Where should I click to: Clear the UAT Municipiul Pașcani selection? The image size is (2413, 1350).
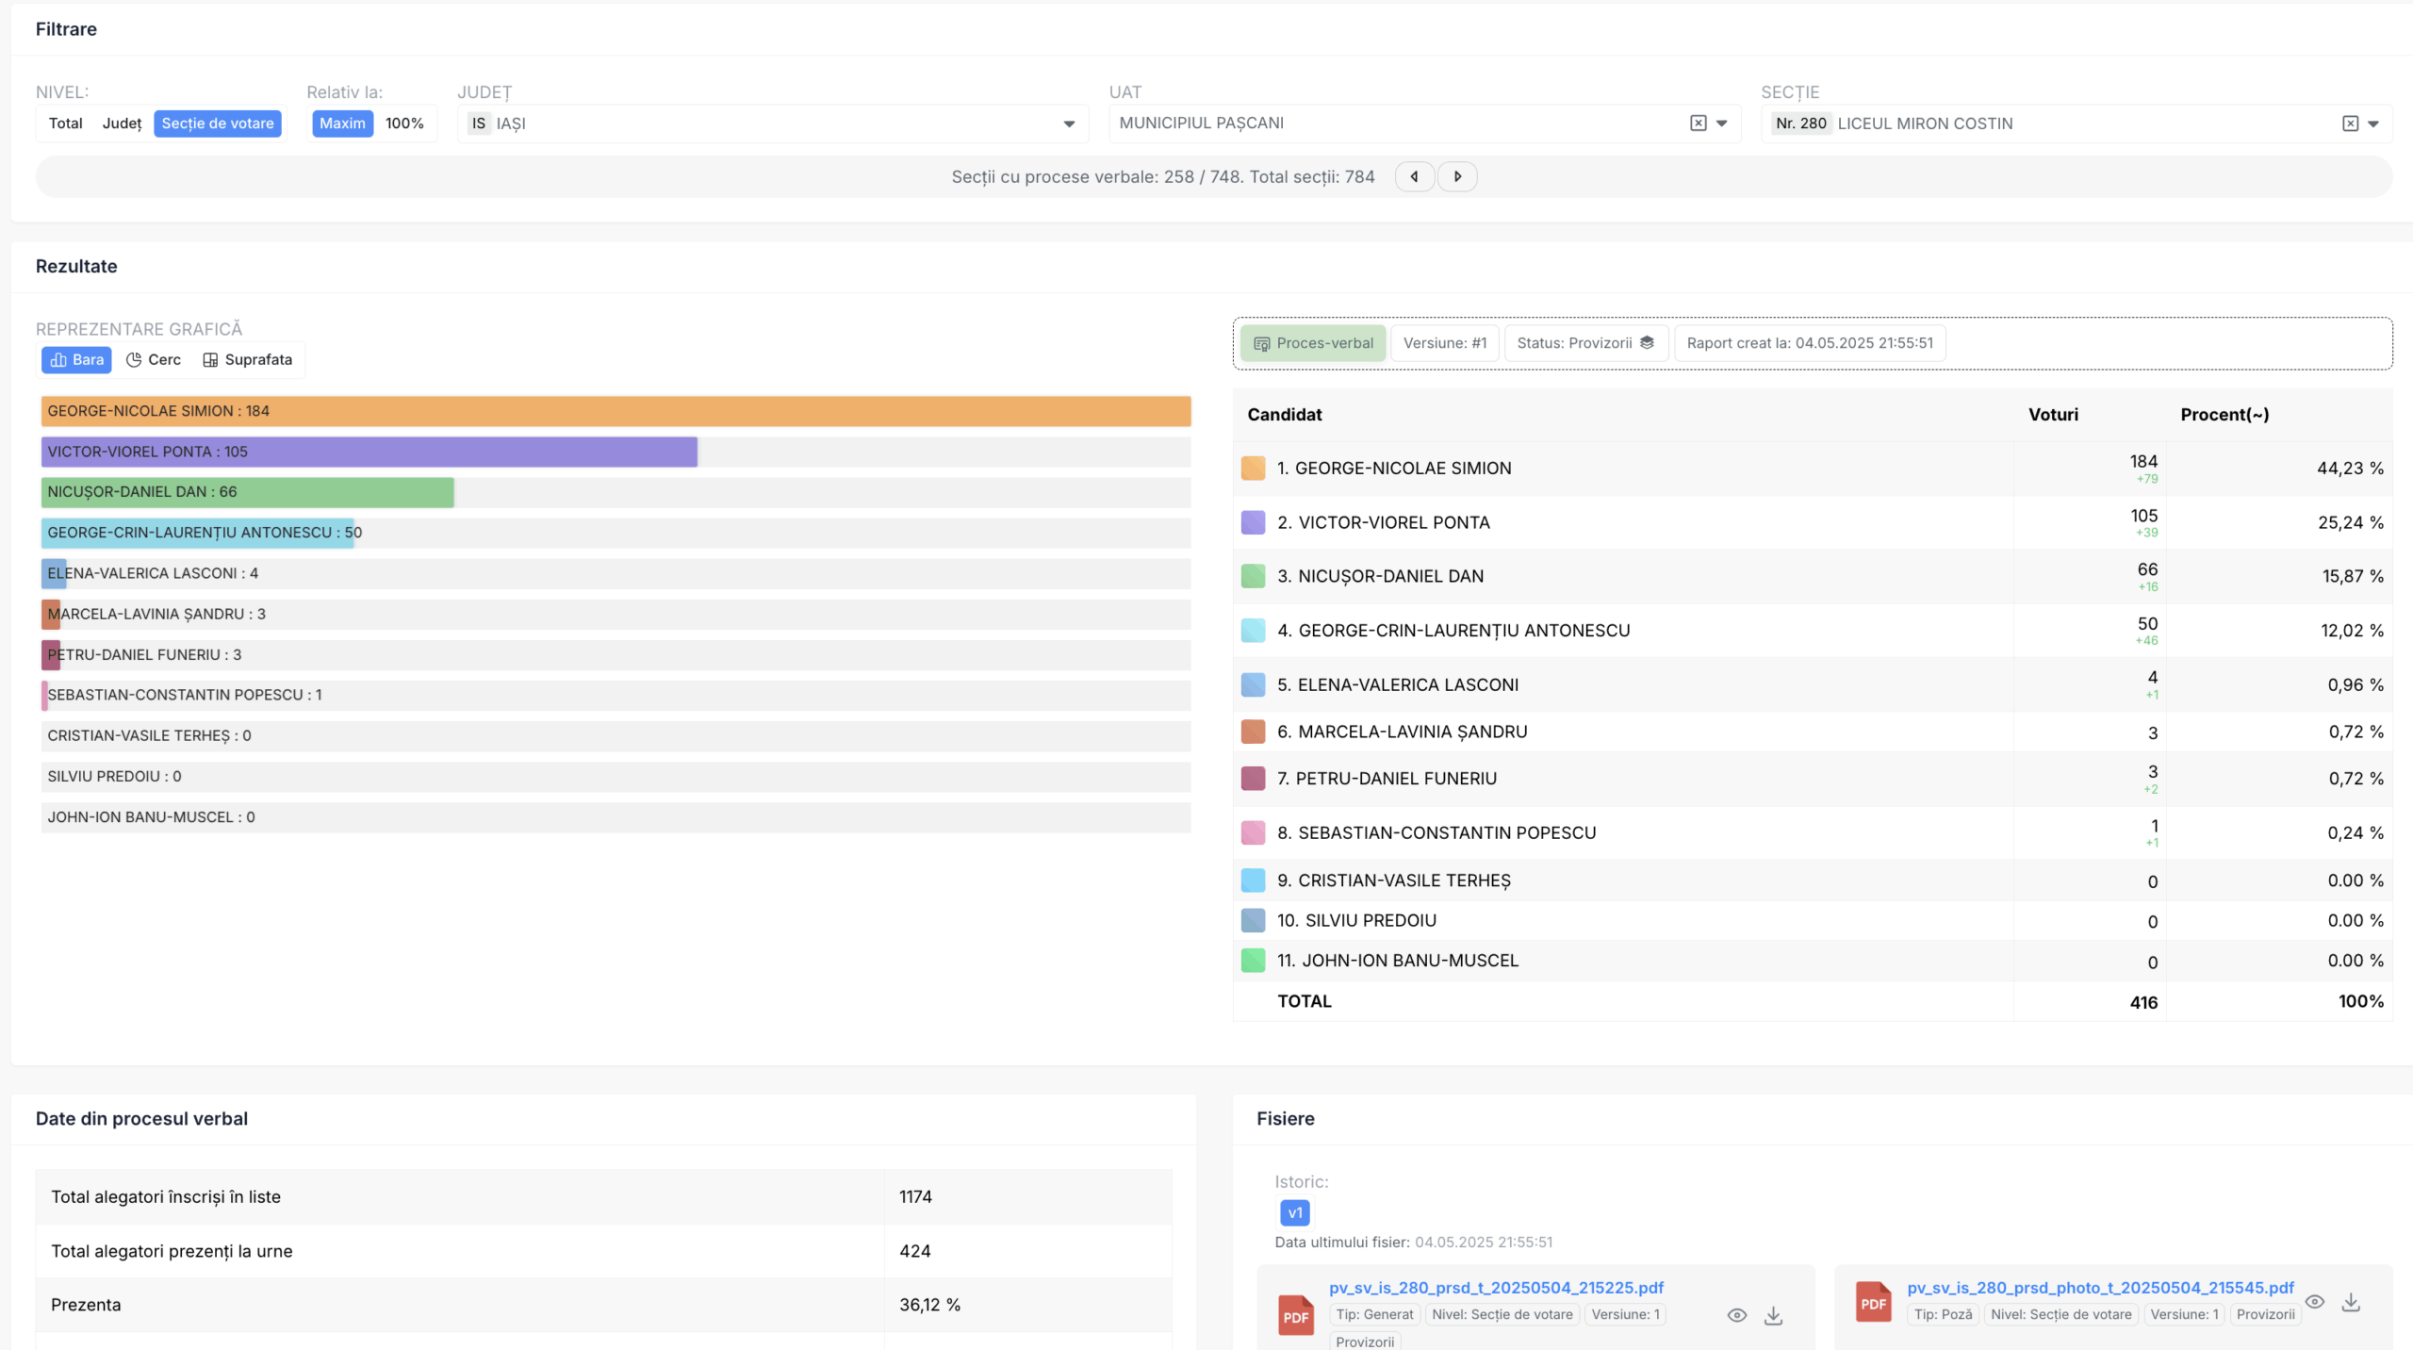click(x=1698, y=123)
